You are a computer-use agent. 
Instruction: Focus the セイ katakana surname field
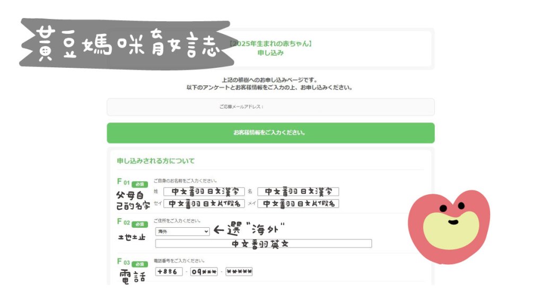coord(204,203)
